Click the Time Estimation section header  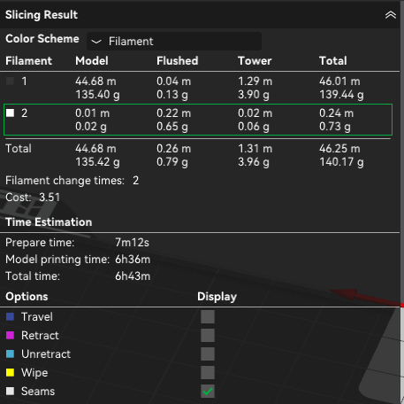tap(49, 222)
